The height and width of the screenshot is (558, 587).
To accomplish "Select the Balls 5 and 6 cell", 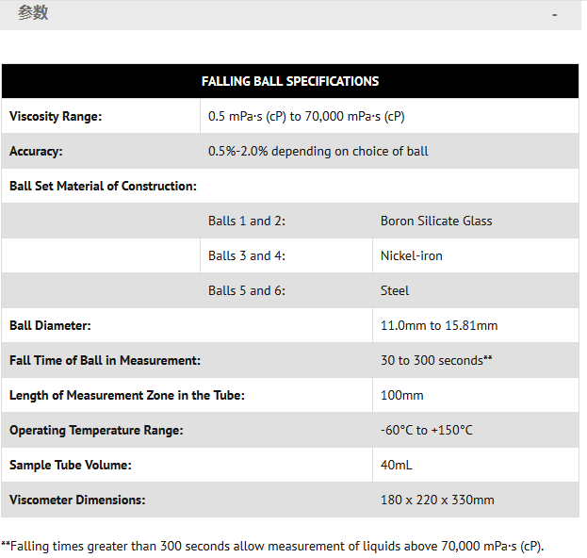I will coord(246,290).
